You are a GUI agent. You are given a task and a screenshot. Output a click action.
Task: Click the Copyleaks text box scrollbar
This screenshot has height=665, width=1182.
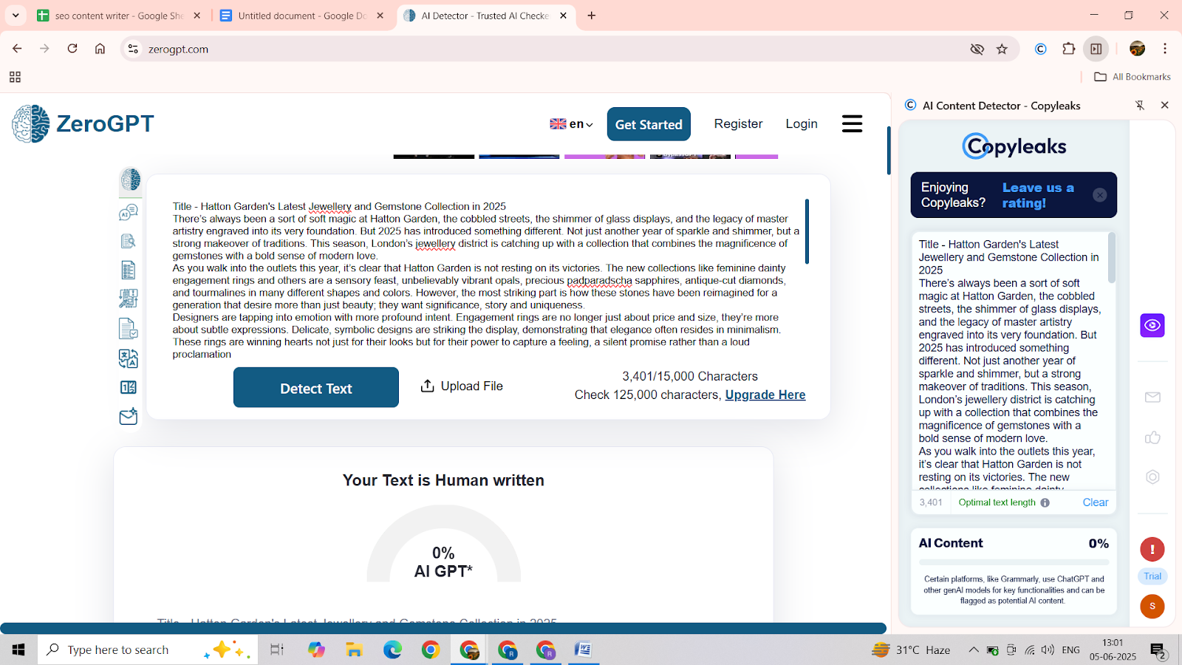point(1112,258)
